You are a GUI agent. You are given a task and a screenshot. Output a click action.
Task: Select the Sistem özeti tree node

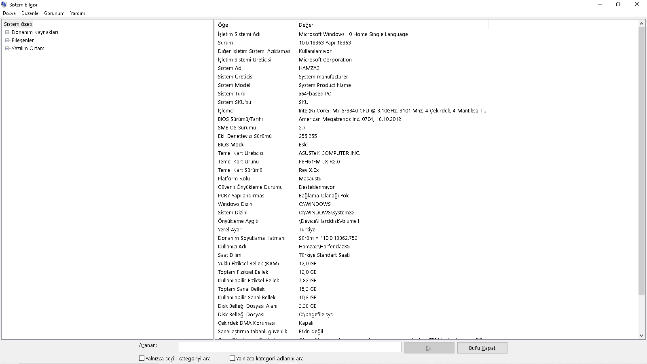18,24
